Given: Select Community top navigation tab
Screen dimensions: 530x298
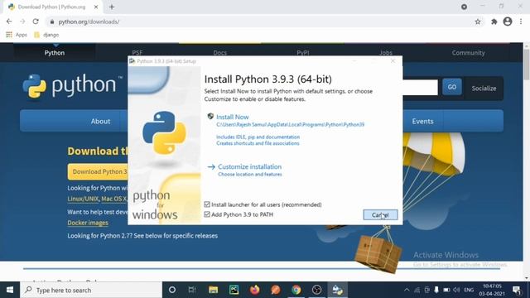Looking at the screenshot, I should pos(468,53).
